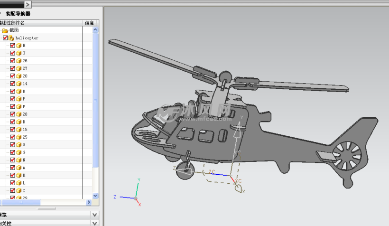Click the cube icon of part D
Screen dimensions: 389x226
[19, 122]
